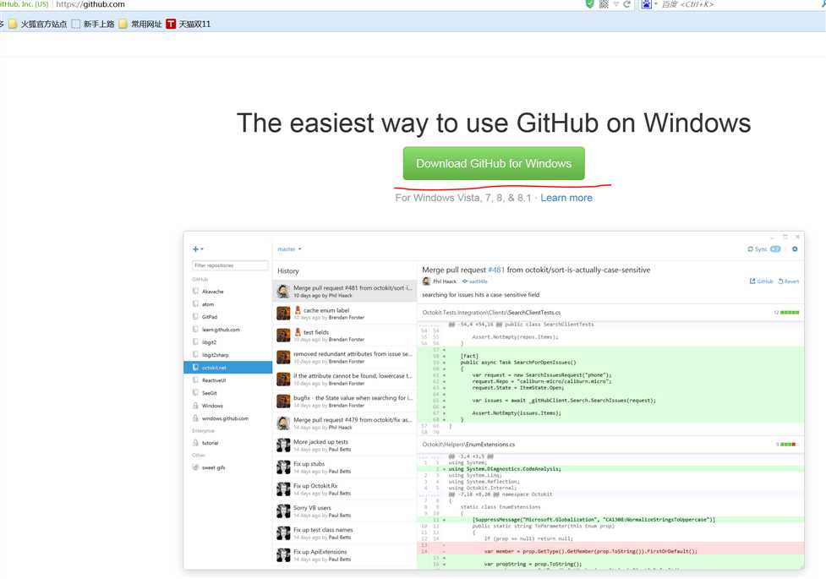Image resolution: width=826 pixels, height=579 pixels.
Task: Select the Sorry VB users commit
Action: click(x=345, y=511)
